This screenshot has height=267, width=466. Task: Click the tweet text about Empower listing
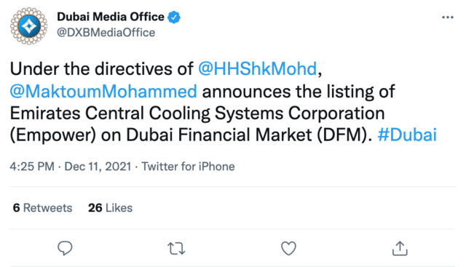(x=224, y=102)
